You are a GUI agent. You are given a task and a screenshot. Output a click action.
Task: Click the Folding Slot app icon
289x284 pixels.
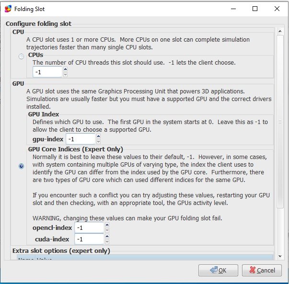pos(8,9)
